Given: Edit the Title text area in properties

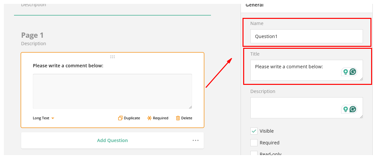Looking at the screenshot, I should click(x=306, y=70).
